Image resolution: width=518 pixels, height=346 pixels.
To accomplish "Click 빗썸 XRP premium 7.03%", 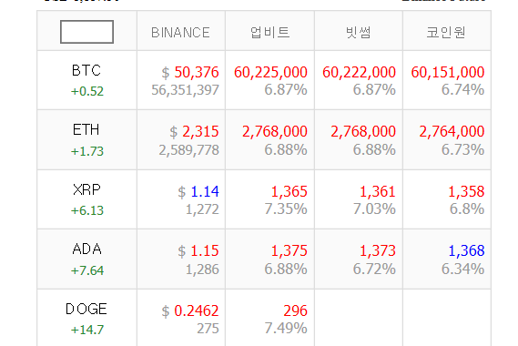I will click(374, 209).
